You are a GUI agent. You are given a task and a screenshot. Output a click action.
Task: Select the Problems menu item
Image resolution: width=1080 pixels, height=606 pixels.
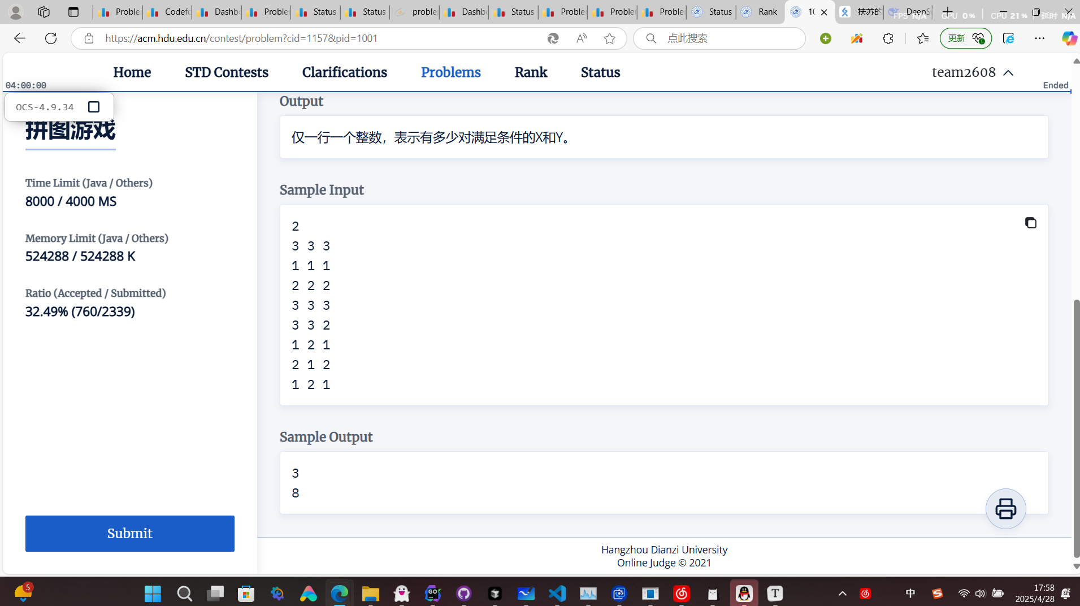pos(450,72)
